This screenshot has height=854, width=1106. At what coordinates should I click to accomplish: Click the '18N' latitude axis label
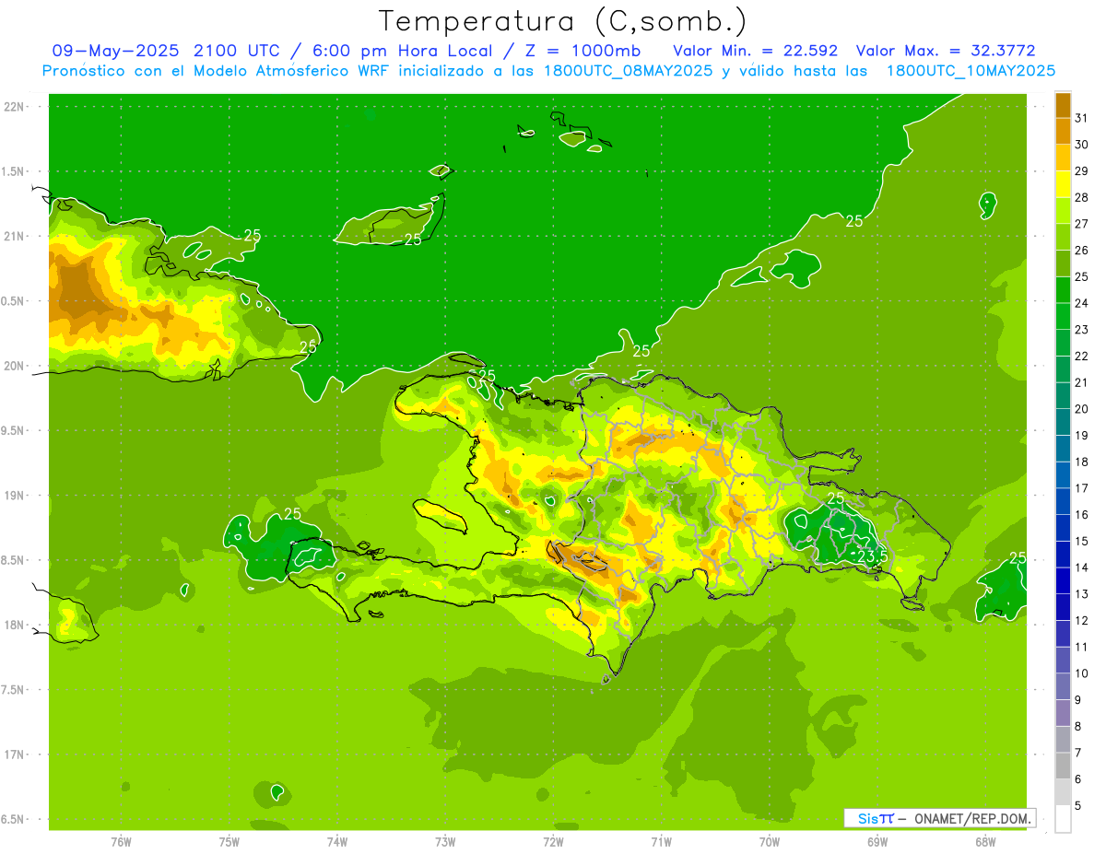15,626
